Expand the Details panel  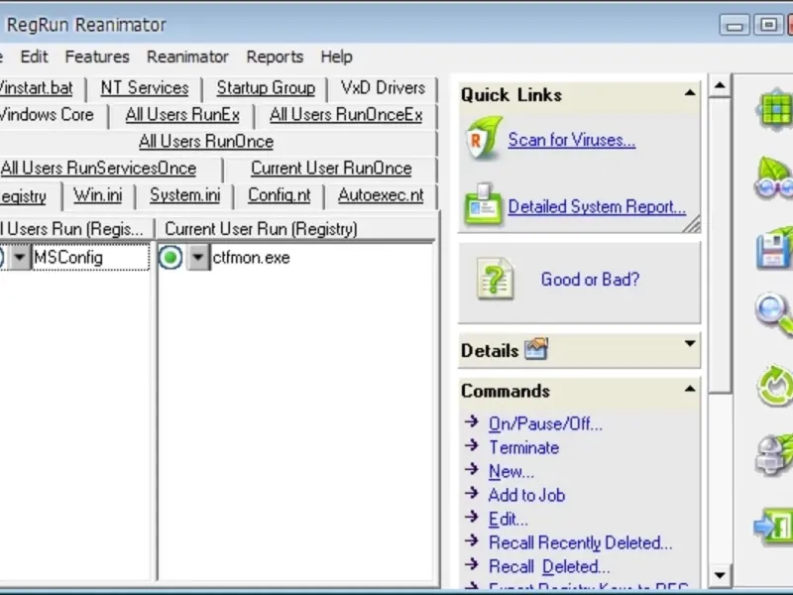click(x=690, y=344)
